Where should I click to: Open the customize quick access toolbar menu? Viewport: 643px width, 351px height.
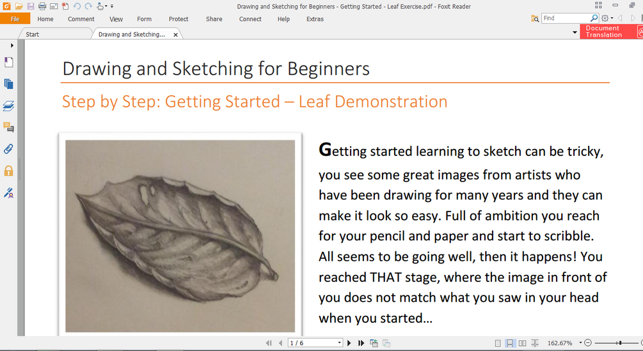112,6
